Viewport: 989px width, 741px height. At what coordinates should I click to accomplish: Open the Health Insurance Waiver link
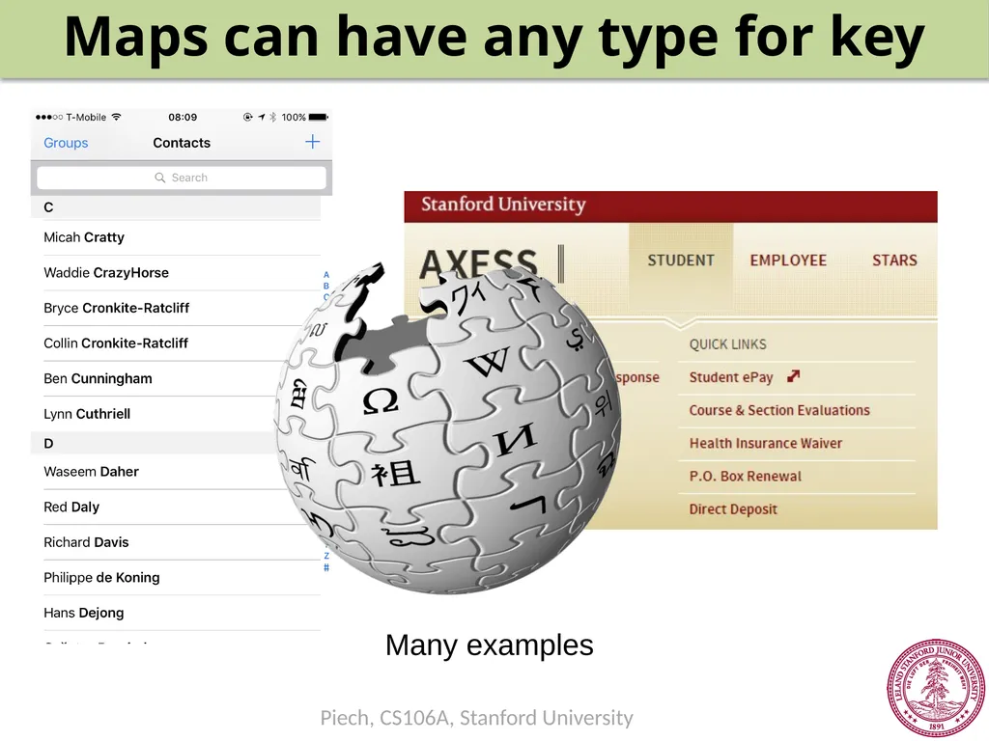tap(765, 444)
